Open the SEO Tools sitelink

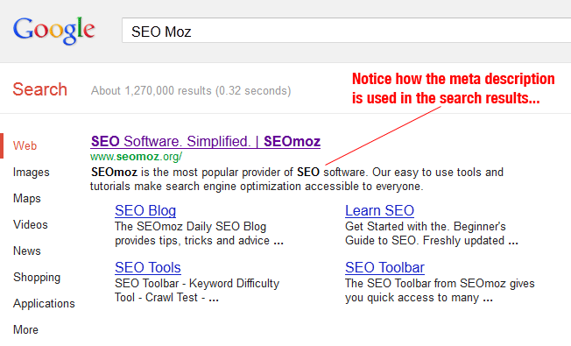[x=148, y=268]
